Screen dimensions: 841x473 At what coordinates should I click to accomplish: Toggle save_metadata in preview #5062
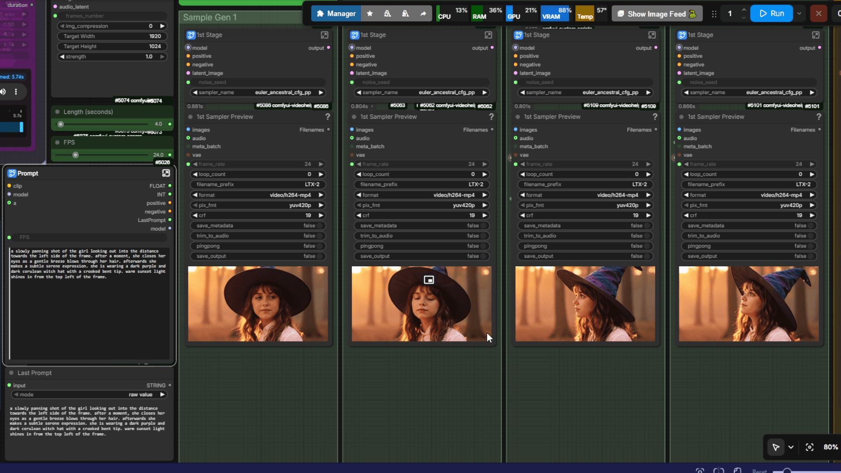pyautogui.click(x=423, y=226)
